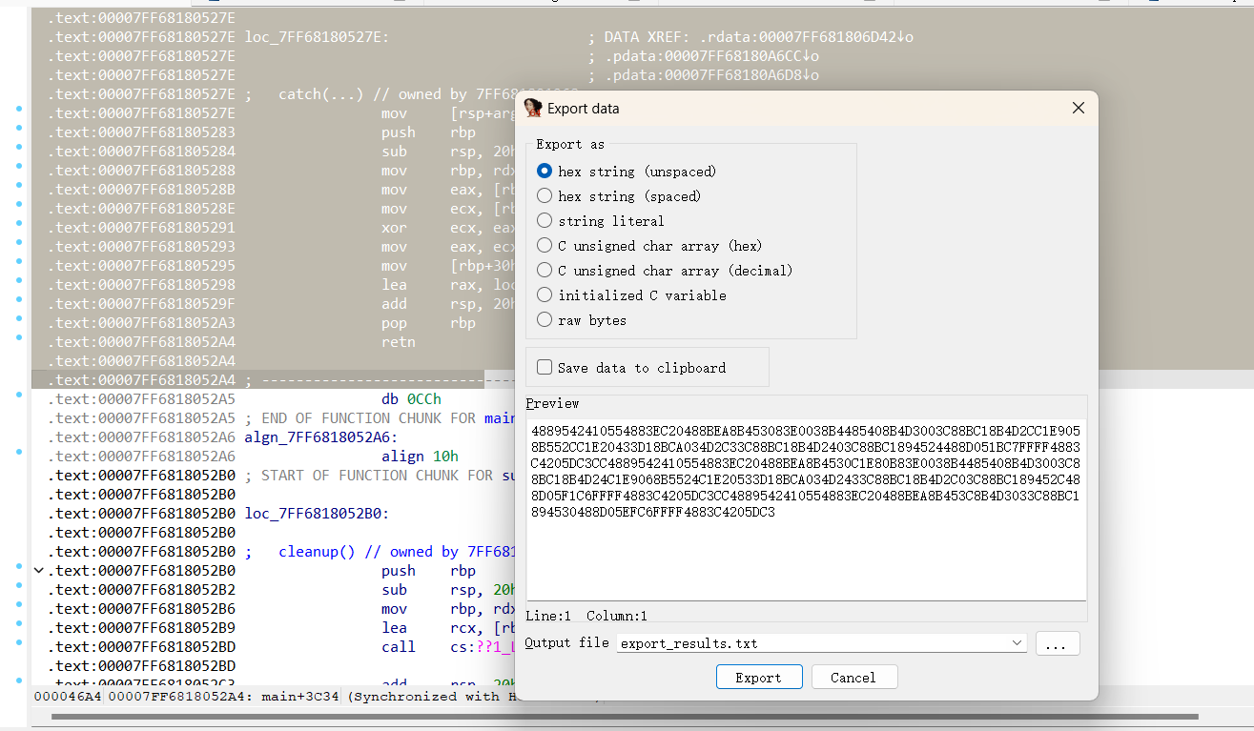Select hex string (spaced) radio button

tap(545, 196)
